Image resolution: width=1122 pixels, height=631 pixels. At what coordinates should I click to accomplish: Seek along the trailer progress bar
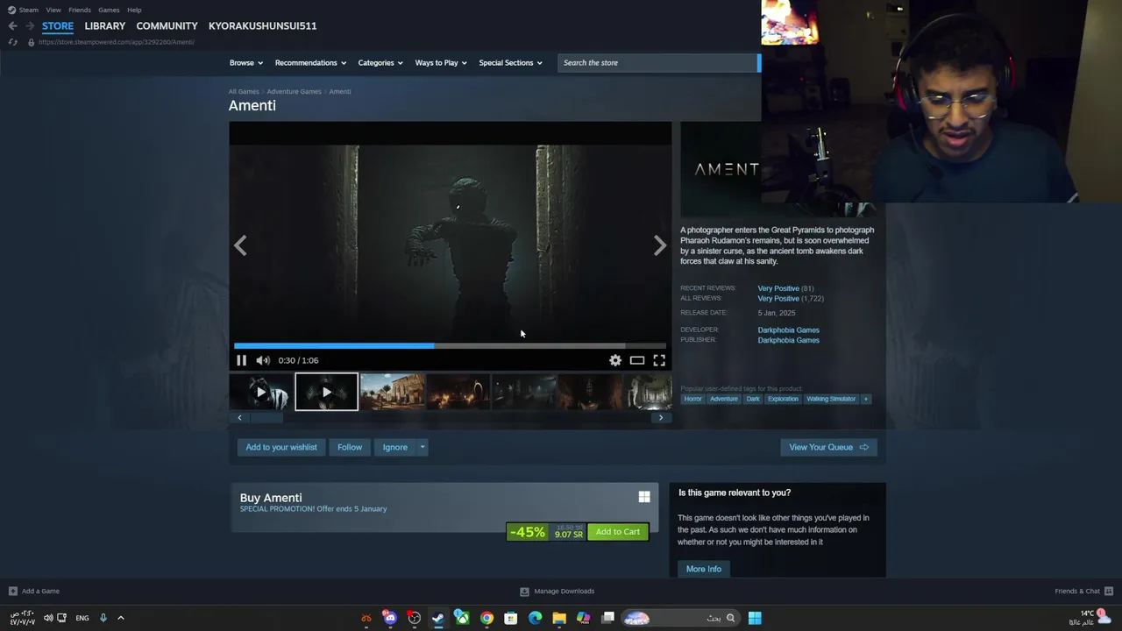pyautogui.click(x=450, y=345)
